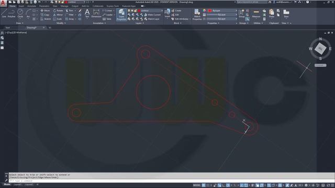Select the Line drawing tool
This screenshot has width=335, height=188.
coord(4,14)
